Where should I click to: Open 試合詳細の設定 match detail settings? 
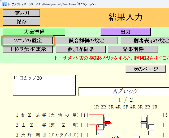coord(87,41)
